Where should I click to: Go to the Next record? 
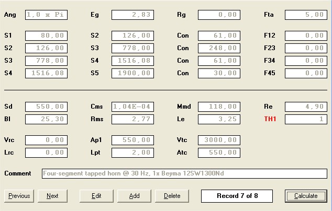(52, 196)
